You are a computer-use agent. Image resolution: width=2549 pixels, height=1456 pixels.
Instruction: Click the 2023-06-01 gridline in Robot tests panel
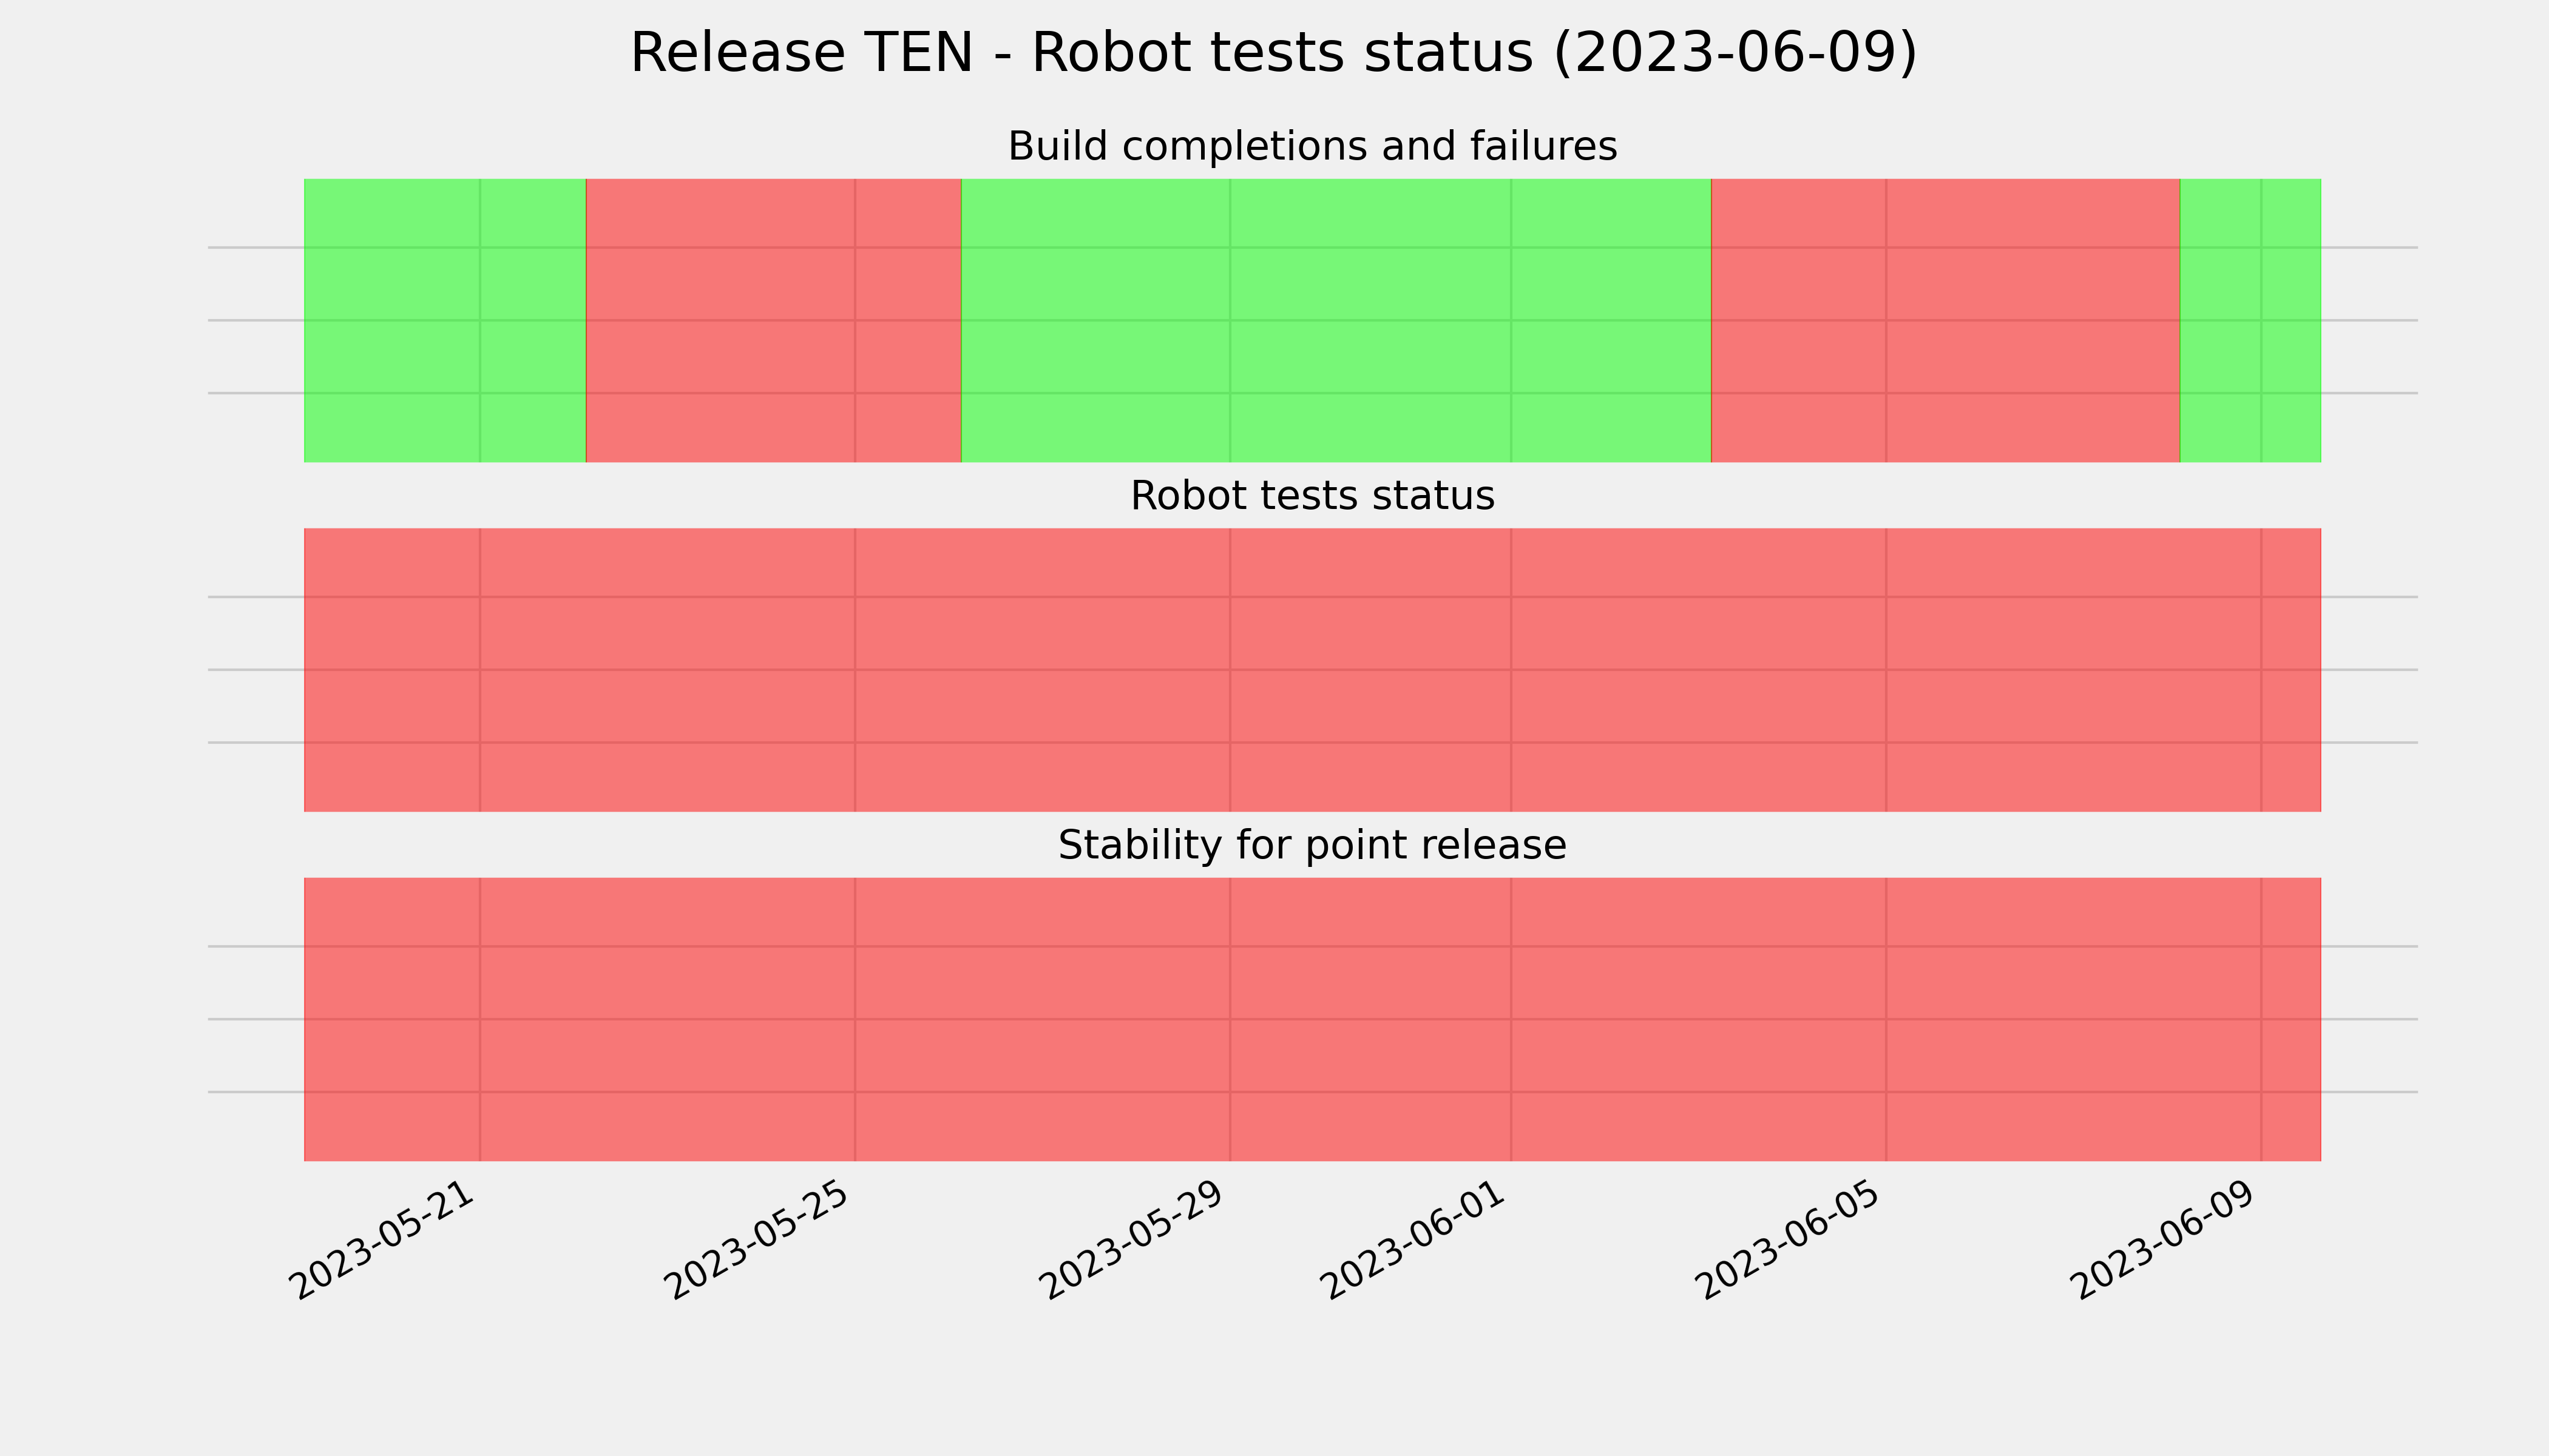1511,670
